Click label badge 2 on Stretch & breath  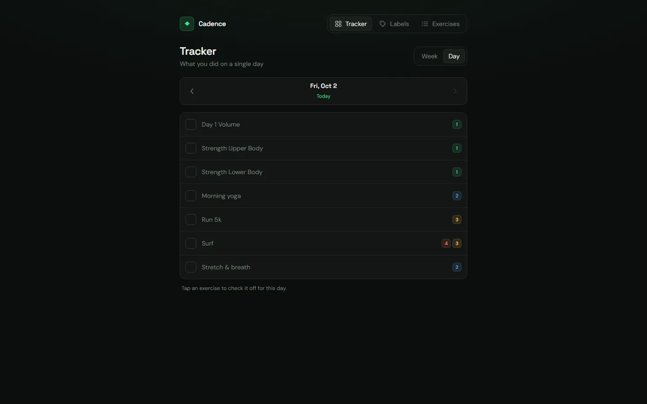(x=457, y=267)
